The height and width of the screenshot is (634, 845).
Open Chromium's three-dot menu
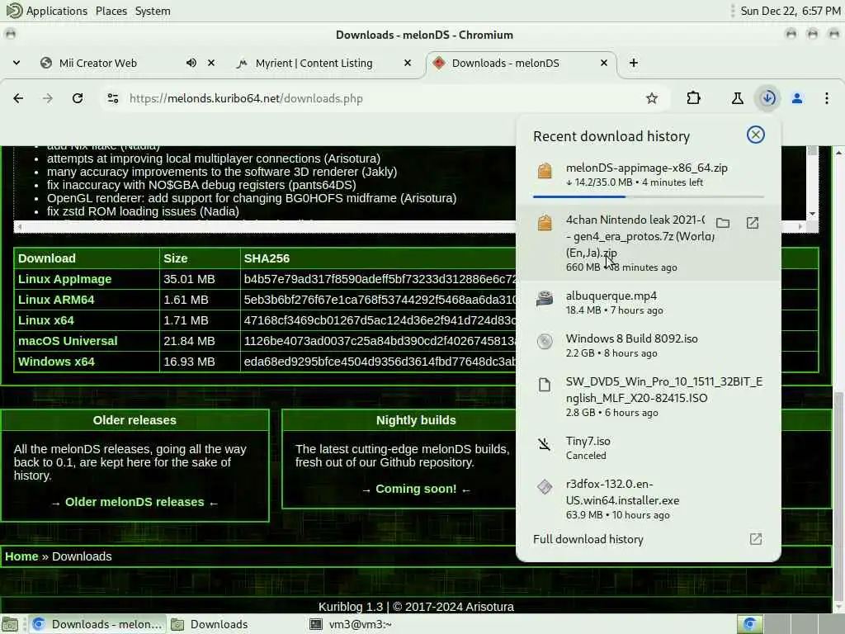pyautogui.click(x=827, y=98)
